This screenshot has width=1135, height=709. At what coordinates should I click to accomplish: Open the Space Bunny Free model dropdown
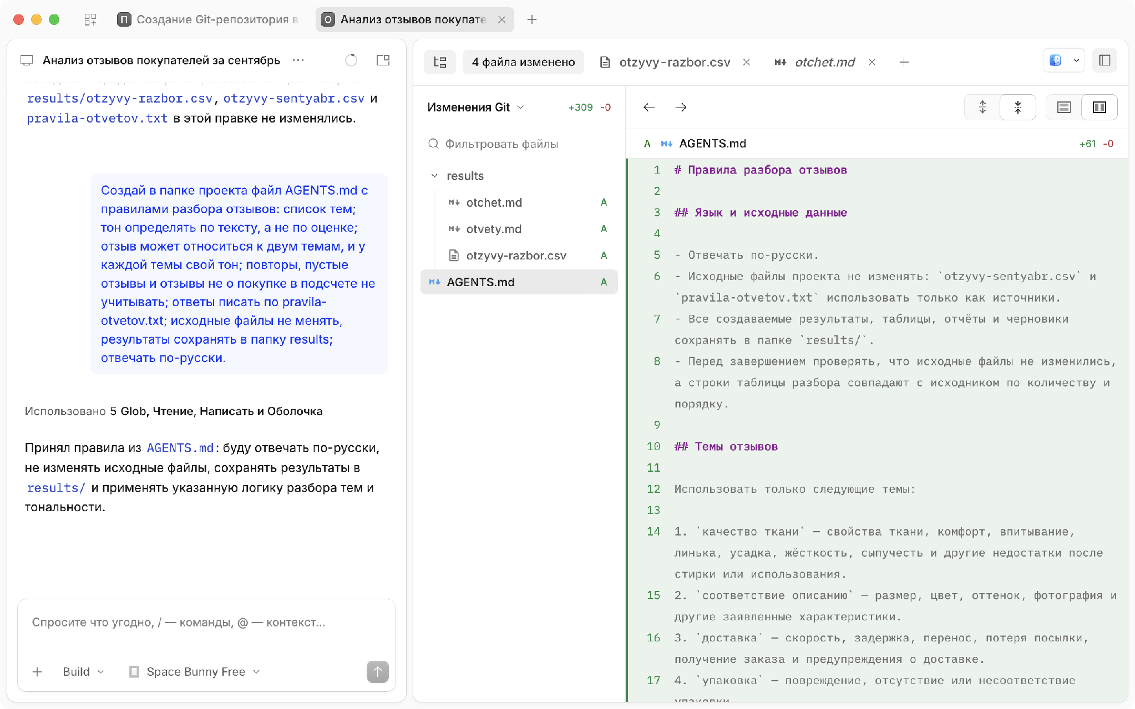pyautogui.click(x=195, y=672)
